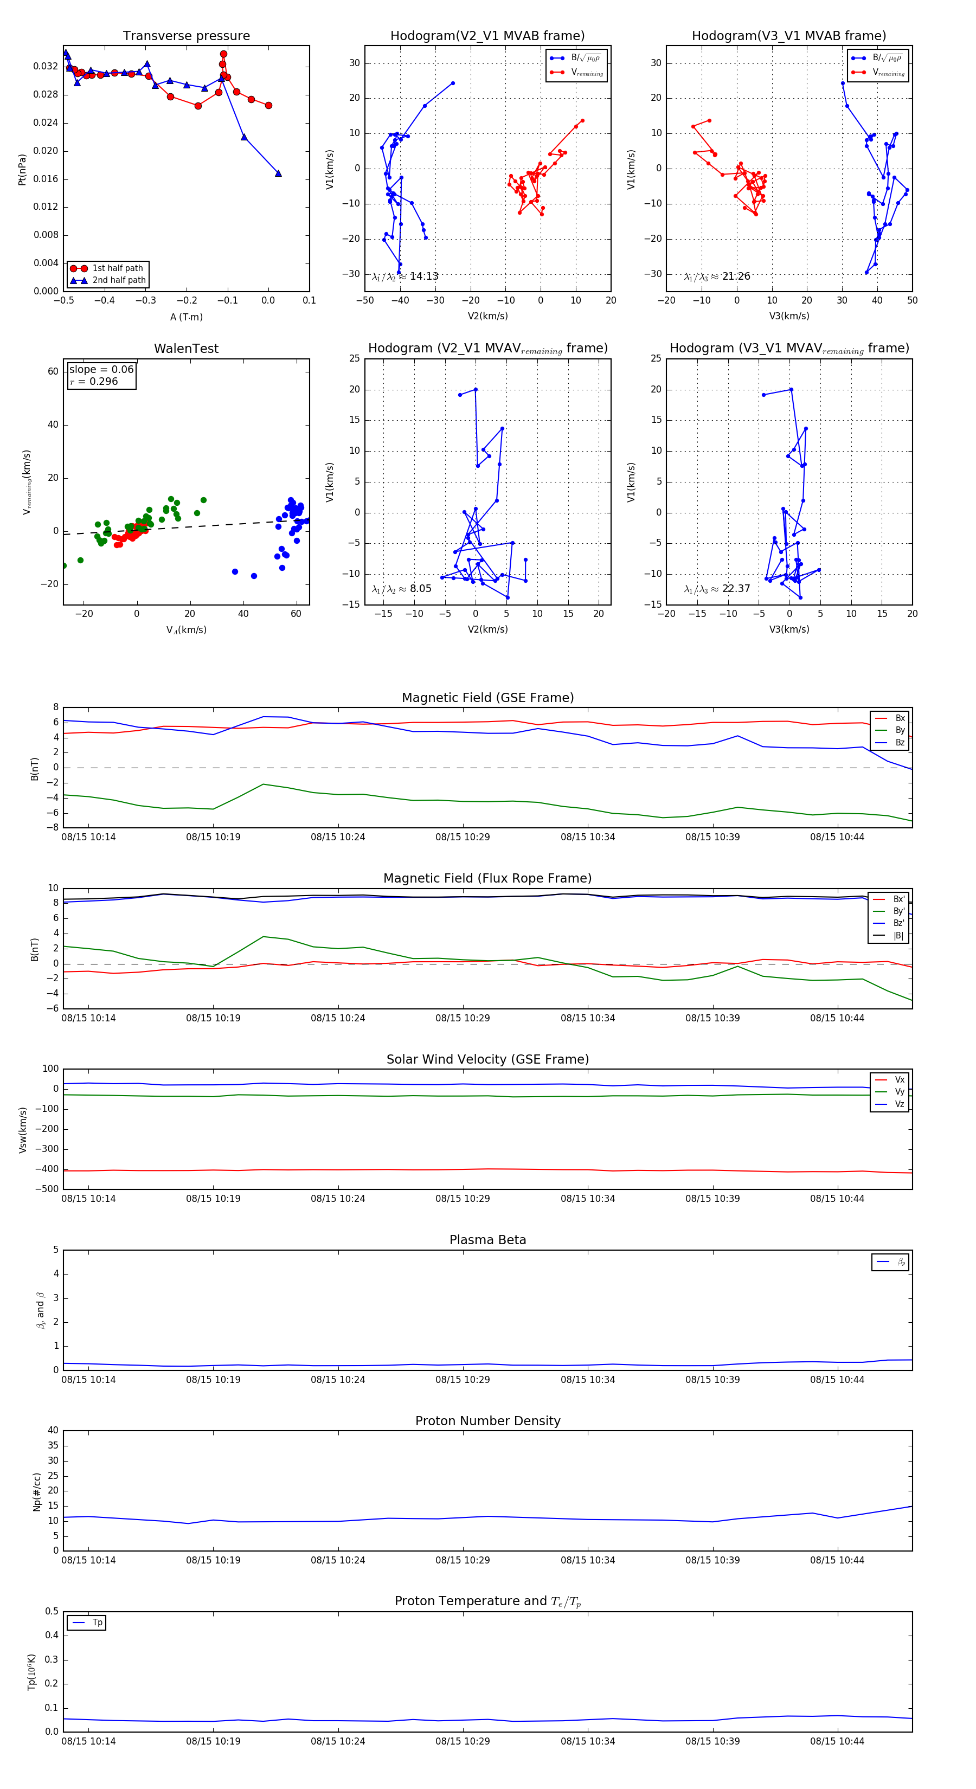Click the 'V_A(km/s)' x-axis label of WalenTest

click(x=186, y=630)
